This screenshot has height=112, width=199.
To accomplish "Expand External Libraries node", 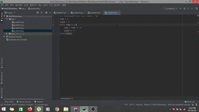I will point(4,37).
